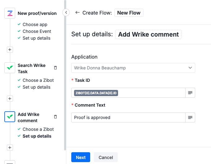211x164 pixels.
Task: Click the Cancel button
Action: click(106, 157)
